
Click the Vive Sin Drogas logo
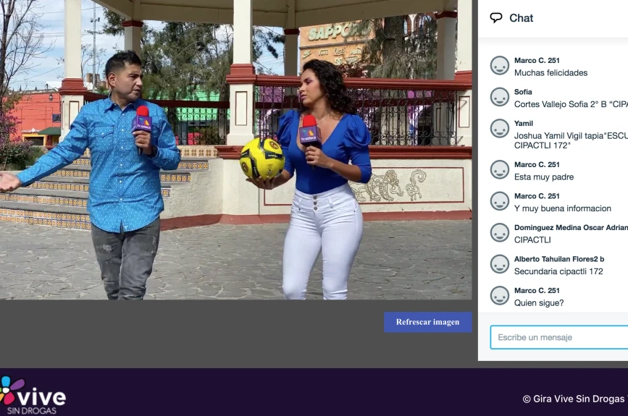click(x=33, y=395)
